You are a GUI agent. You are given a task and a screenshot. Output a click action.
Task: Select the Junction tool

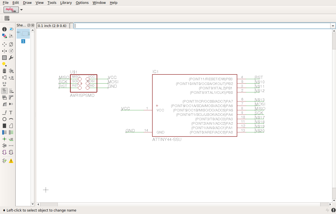(x=4, y=139)
